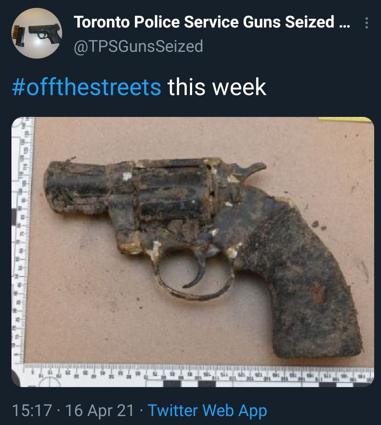The image size is (381, 425).
Task: Click the Toronto Police Service Guns Seized name
Action: (204, 22)
